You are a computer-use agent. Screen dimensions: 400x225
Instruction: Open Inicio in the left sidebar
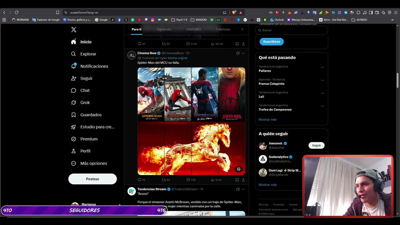coord(81,42)
